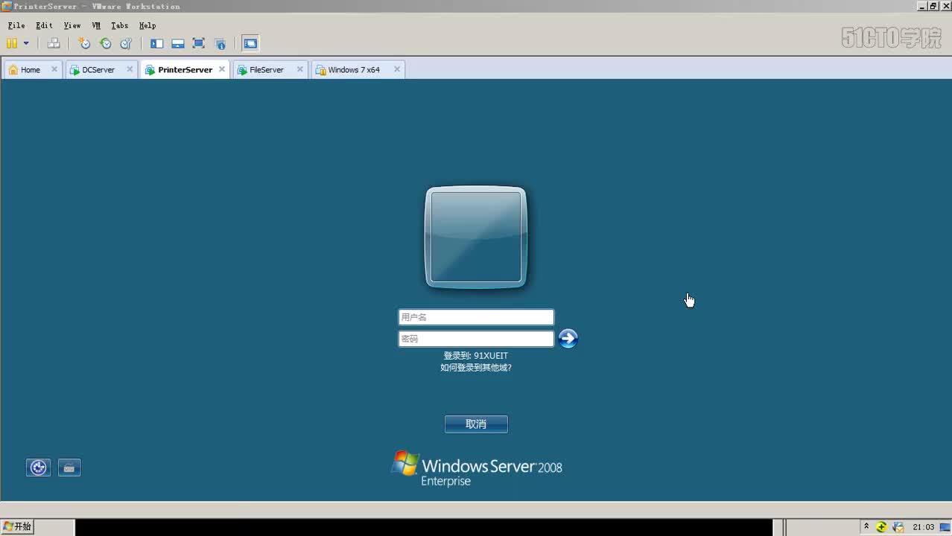The image size is (952, 536).
Task: Switch to the DCServer tab
Action: tap(98, 69)
